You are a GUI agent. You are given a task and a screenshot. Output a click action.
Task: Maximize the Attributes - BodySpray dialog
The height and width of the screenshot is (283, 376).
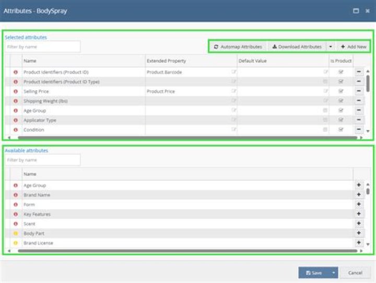356,11
